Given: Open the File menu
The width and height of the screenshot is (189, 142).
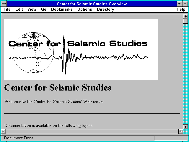Looking at the screenshot, I should click(7, 9).
